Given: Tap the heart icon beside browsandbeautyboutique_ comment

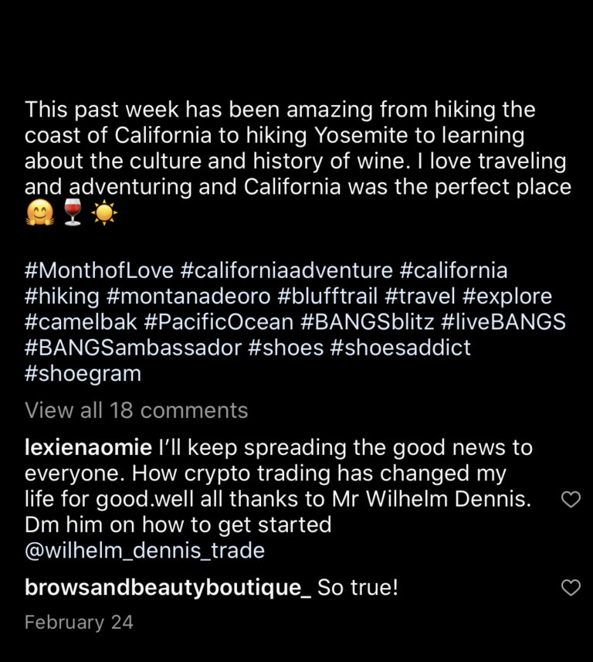Looking at the screenshot, I should coord(571,587).
